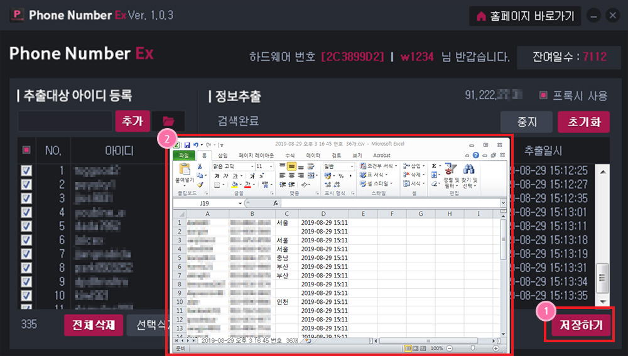Image resolution: width=628 pixels, height=356 pixels.
Task: Click the Excel undo arrow icon
Action: click(196, 145)
